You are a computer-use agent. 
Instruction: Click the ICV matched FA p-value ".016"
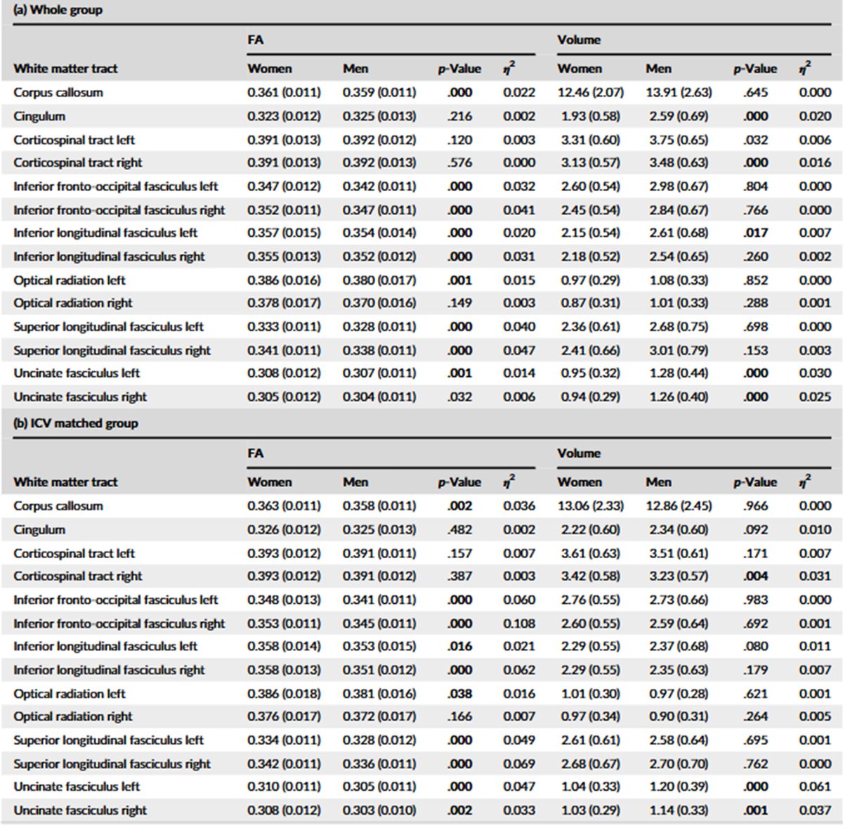pyautogui.click(x=459, y=646)
